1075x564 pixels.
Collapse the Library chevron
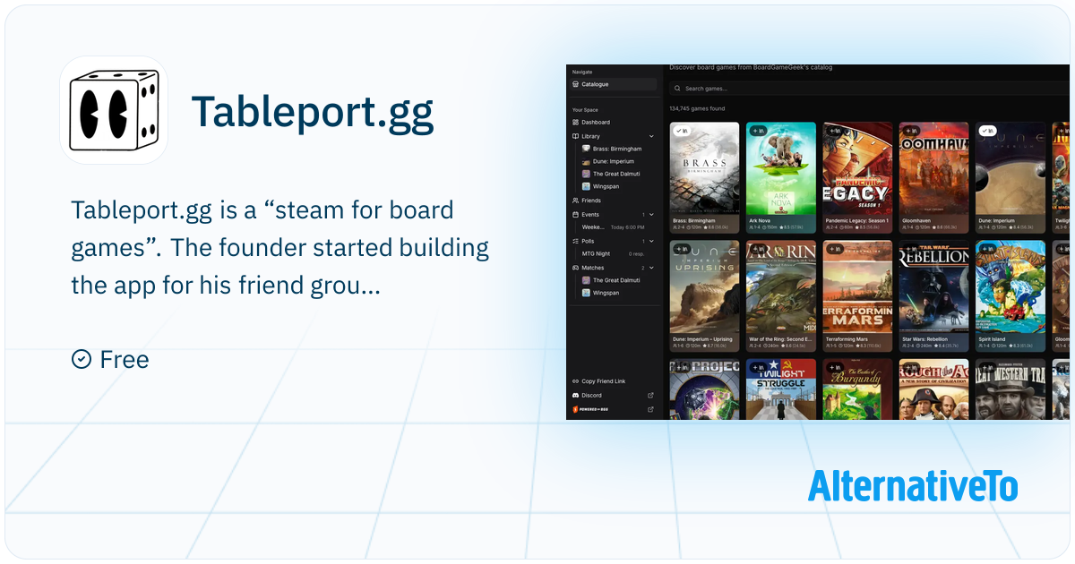coord(651,136)
